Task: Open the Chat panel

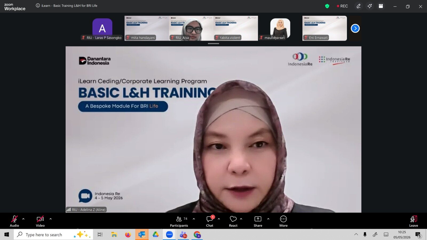Action: pos(210,221)
